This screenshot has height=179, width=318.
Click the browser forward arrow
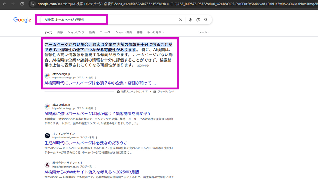(13, 4)
